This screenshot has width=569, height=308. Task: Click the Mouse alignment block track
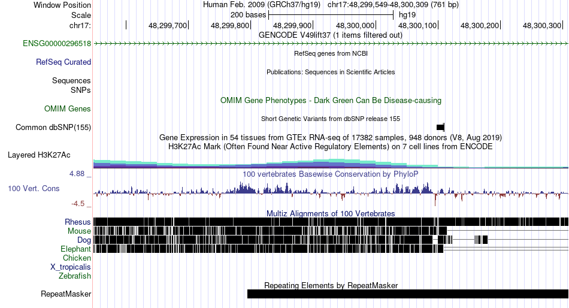coord(270,231)
